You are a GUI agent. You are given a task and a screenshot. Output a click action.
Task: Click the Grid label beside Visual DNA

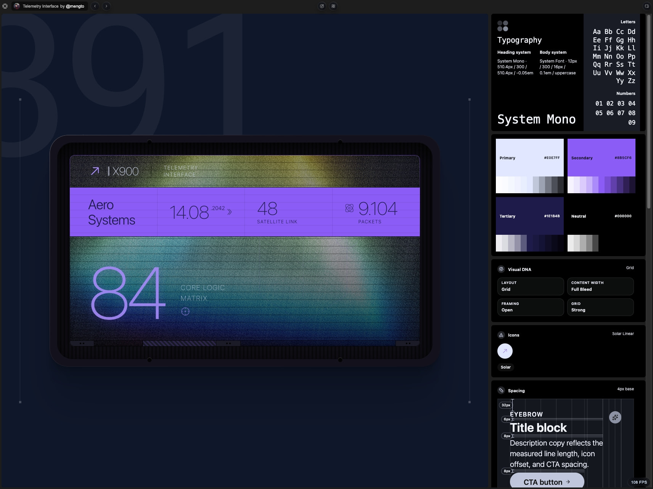[630, 268]
